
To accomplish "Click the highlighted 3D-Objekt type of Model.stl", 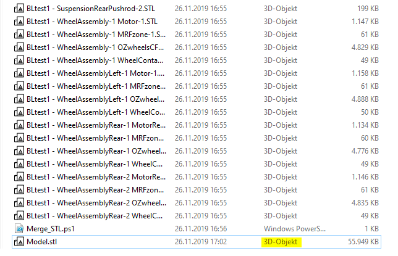I will click(x=281, y=242).
